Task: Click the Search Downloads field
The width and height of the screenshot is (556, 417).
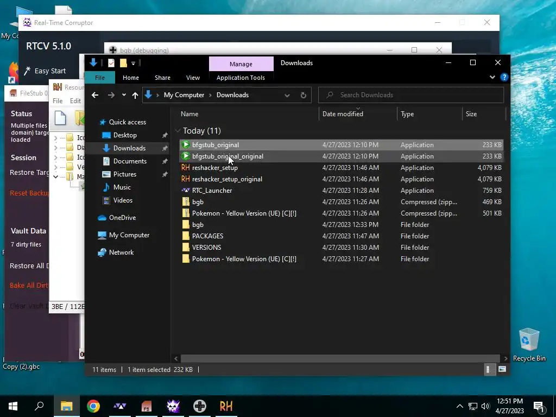Action: click(411, 95)
